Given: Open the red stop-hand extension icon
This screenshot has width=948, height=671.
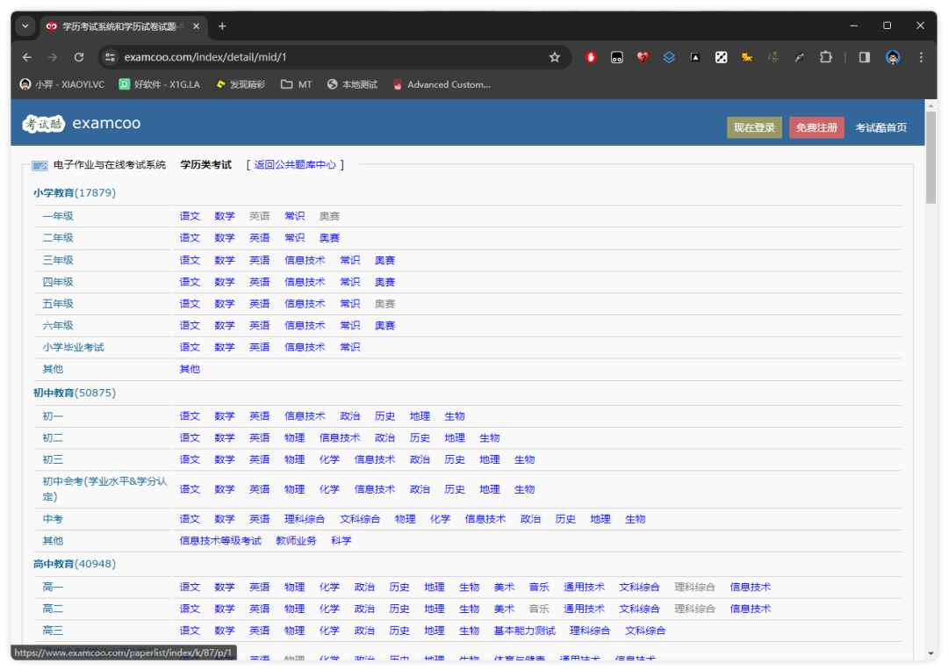Looking at the screenshot, I should (x=591, y=57).
